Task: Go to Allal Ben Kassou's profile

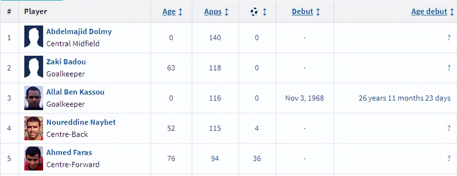Action: point(75,92)
